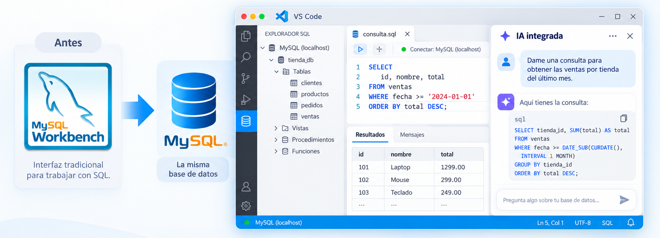Click the green macOS-style window dot
The image size is (660, 238).
[262, 17]
